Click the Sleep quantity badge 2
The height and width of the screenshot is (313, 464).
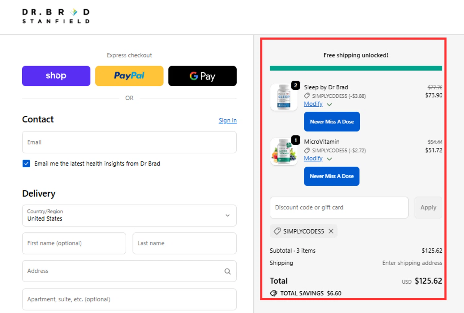pyautogui.click(x=296, y=85)
